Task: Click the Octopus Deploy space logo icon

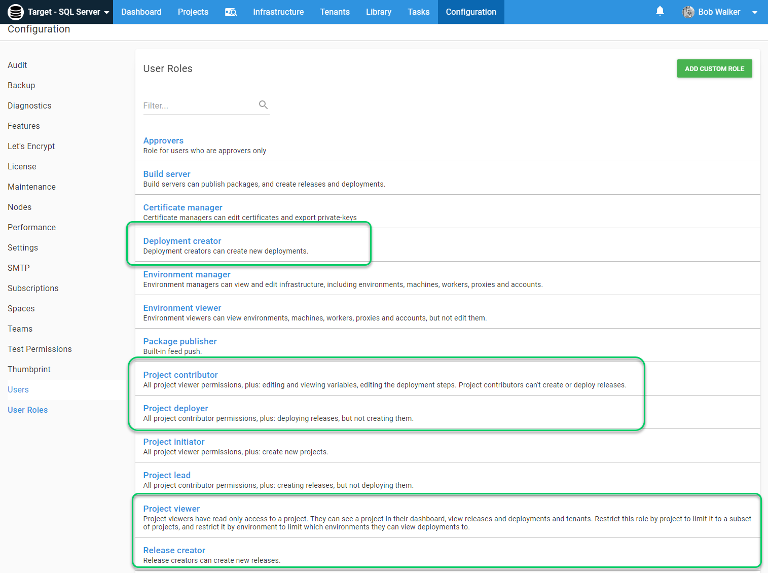Action: coord(15,12)
